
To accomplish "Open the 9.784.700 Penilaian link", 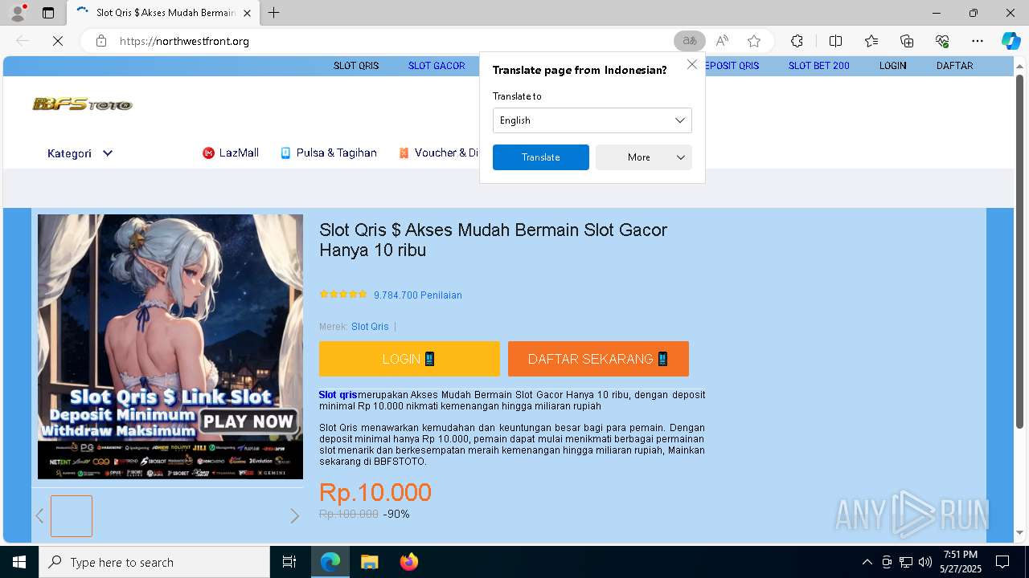I will pyautogui.click(x=418, y=295).
